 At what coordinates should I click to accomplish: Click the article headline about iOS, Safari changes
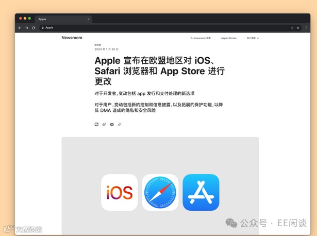(159, 71)
